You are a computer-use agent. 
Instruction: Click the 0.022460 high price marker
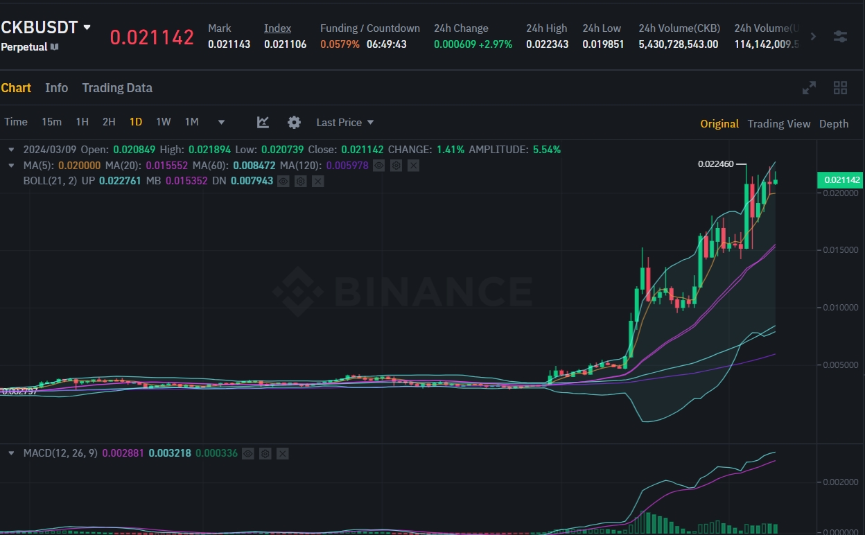(x=717, y=164)
